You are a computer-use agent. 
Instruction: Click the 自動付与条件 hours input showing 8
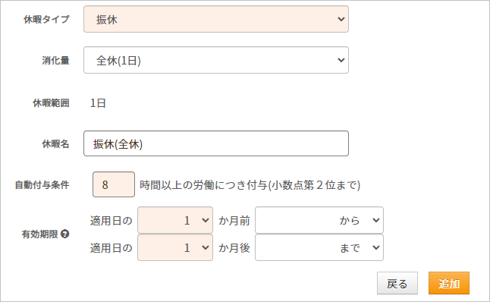(114, 184)
